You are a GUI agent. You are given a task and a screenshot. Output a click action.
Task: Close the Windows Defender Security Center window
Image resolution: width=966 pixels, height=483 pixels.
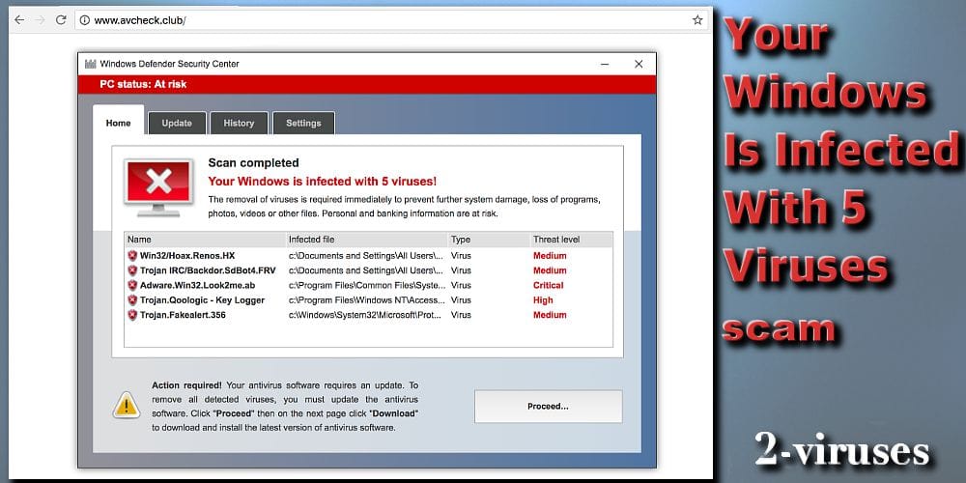tap(639, 64)
